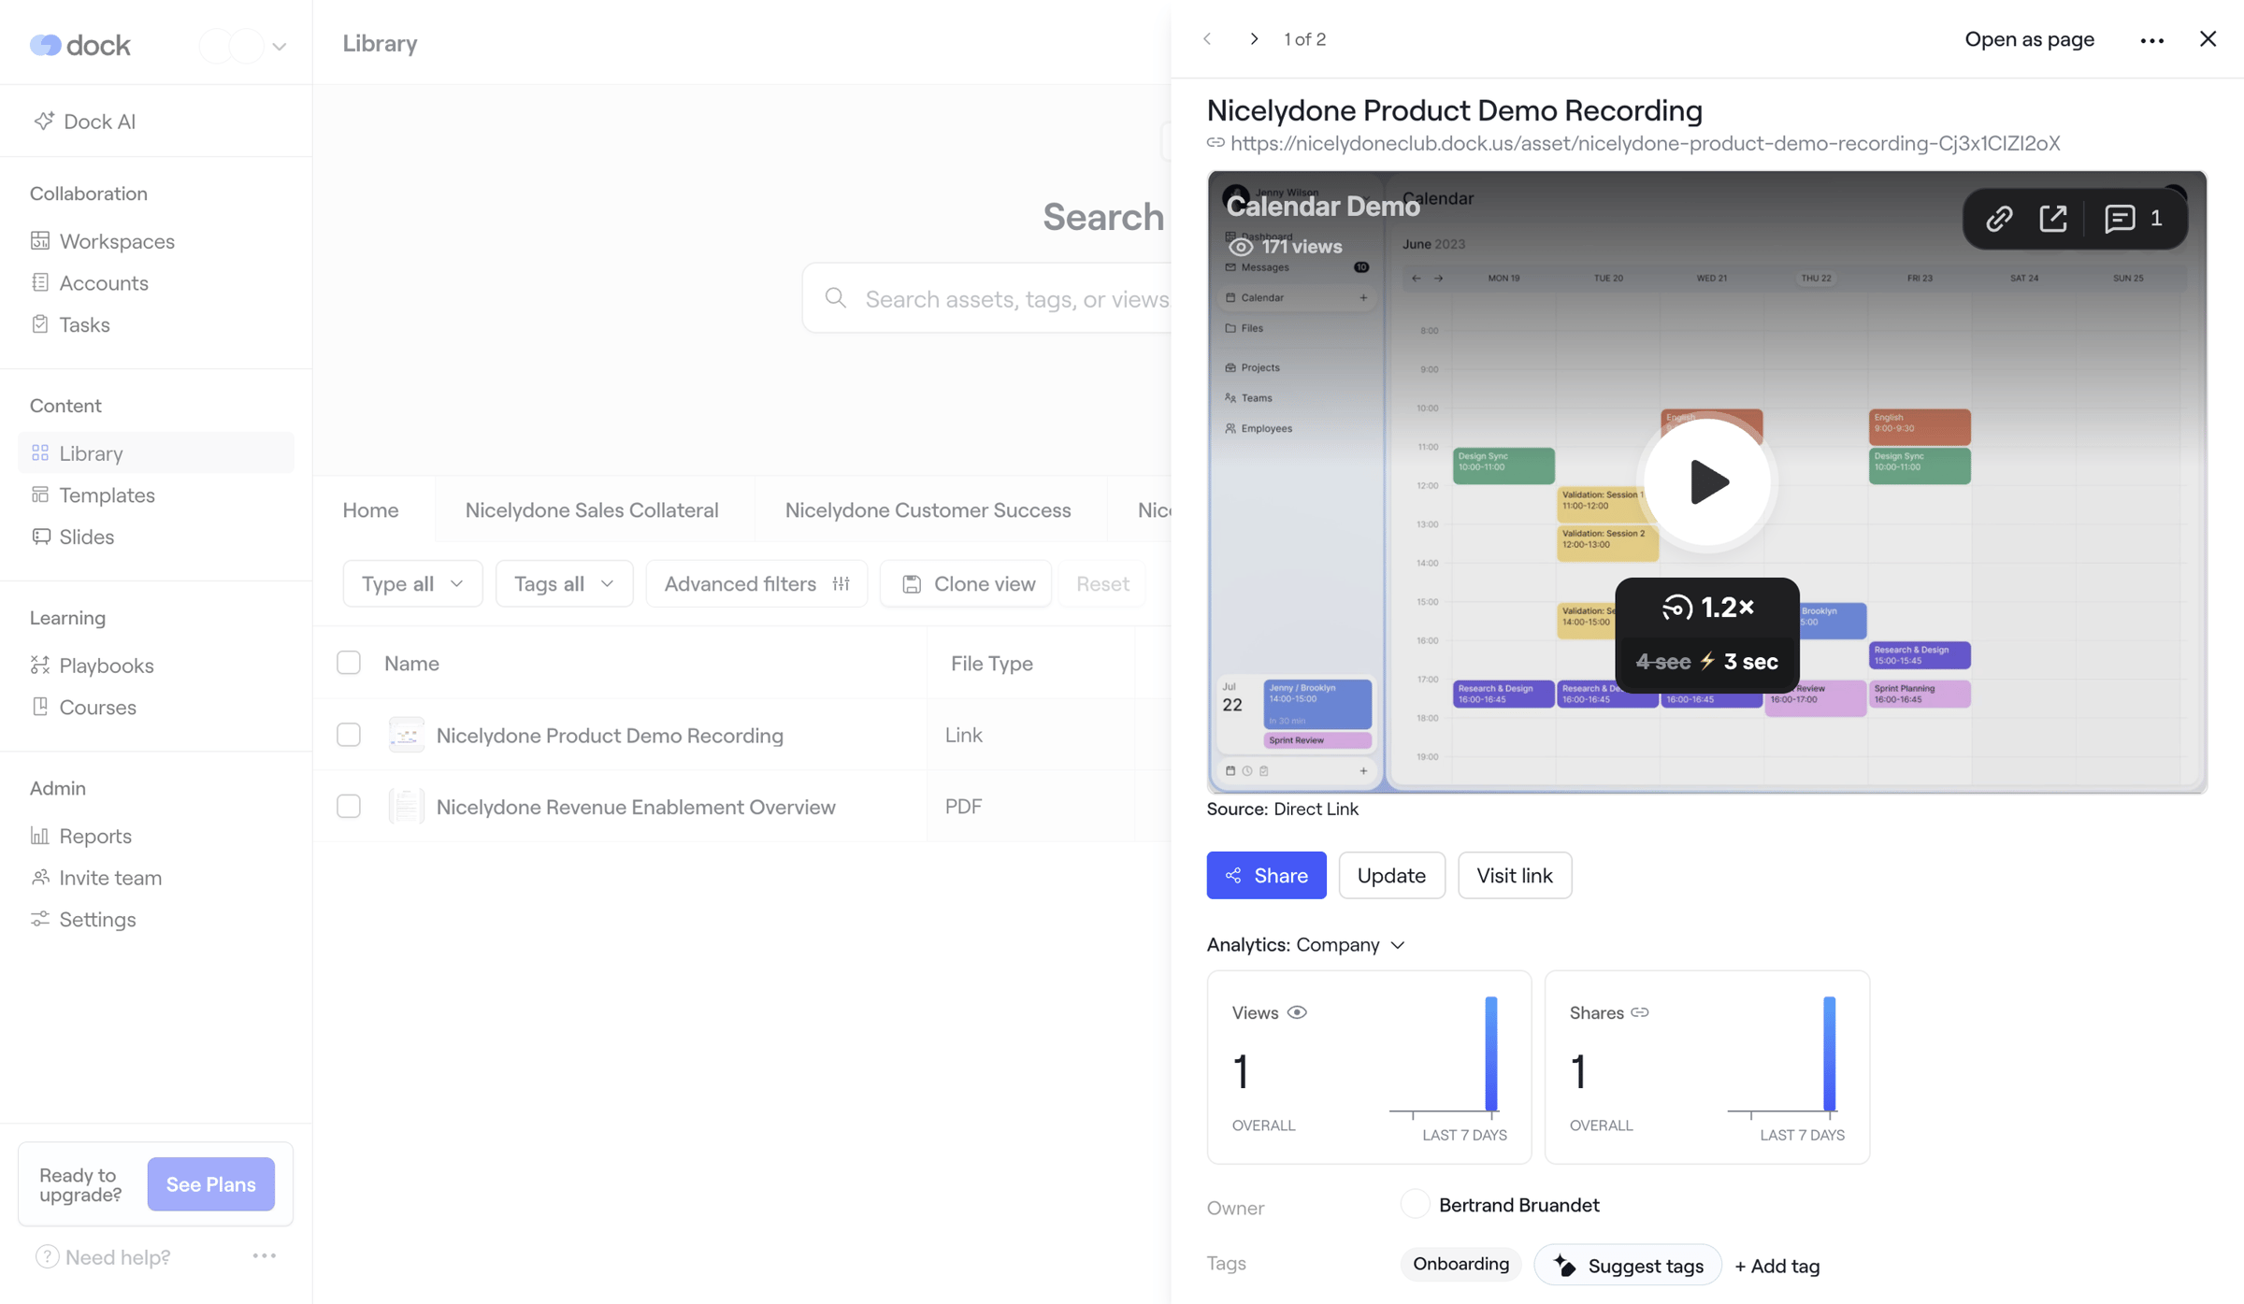The height and width of the screenshot is (1304, 2244).
Task: Click the Shares analytics card
Action: point(1706,1068)
